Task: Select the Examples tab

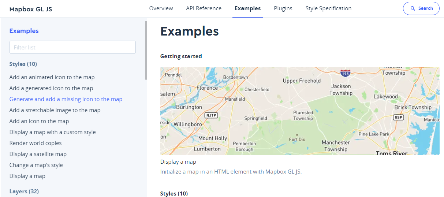Action: pos(248,8)
